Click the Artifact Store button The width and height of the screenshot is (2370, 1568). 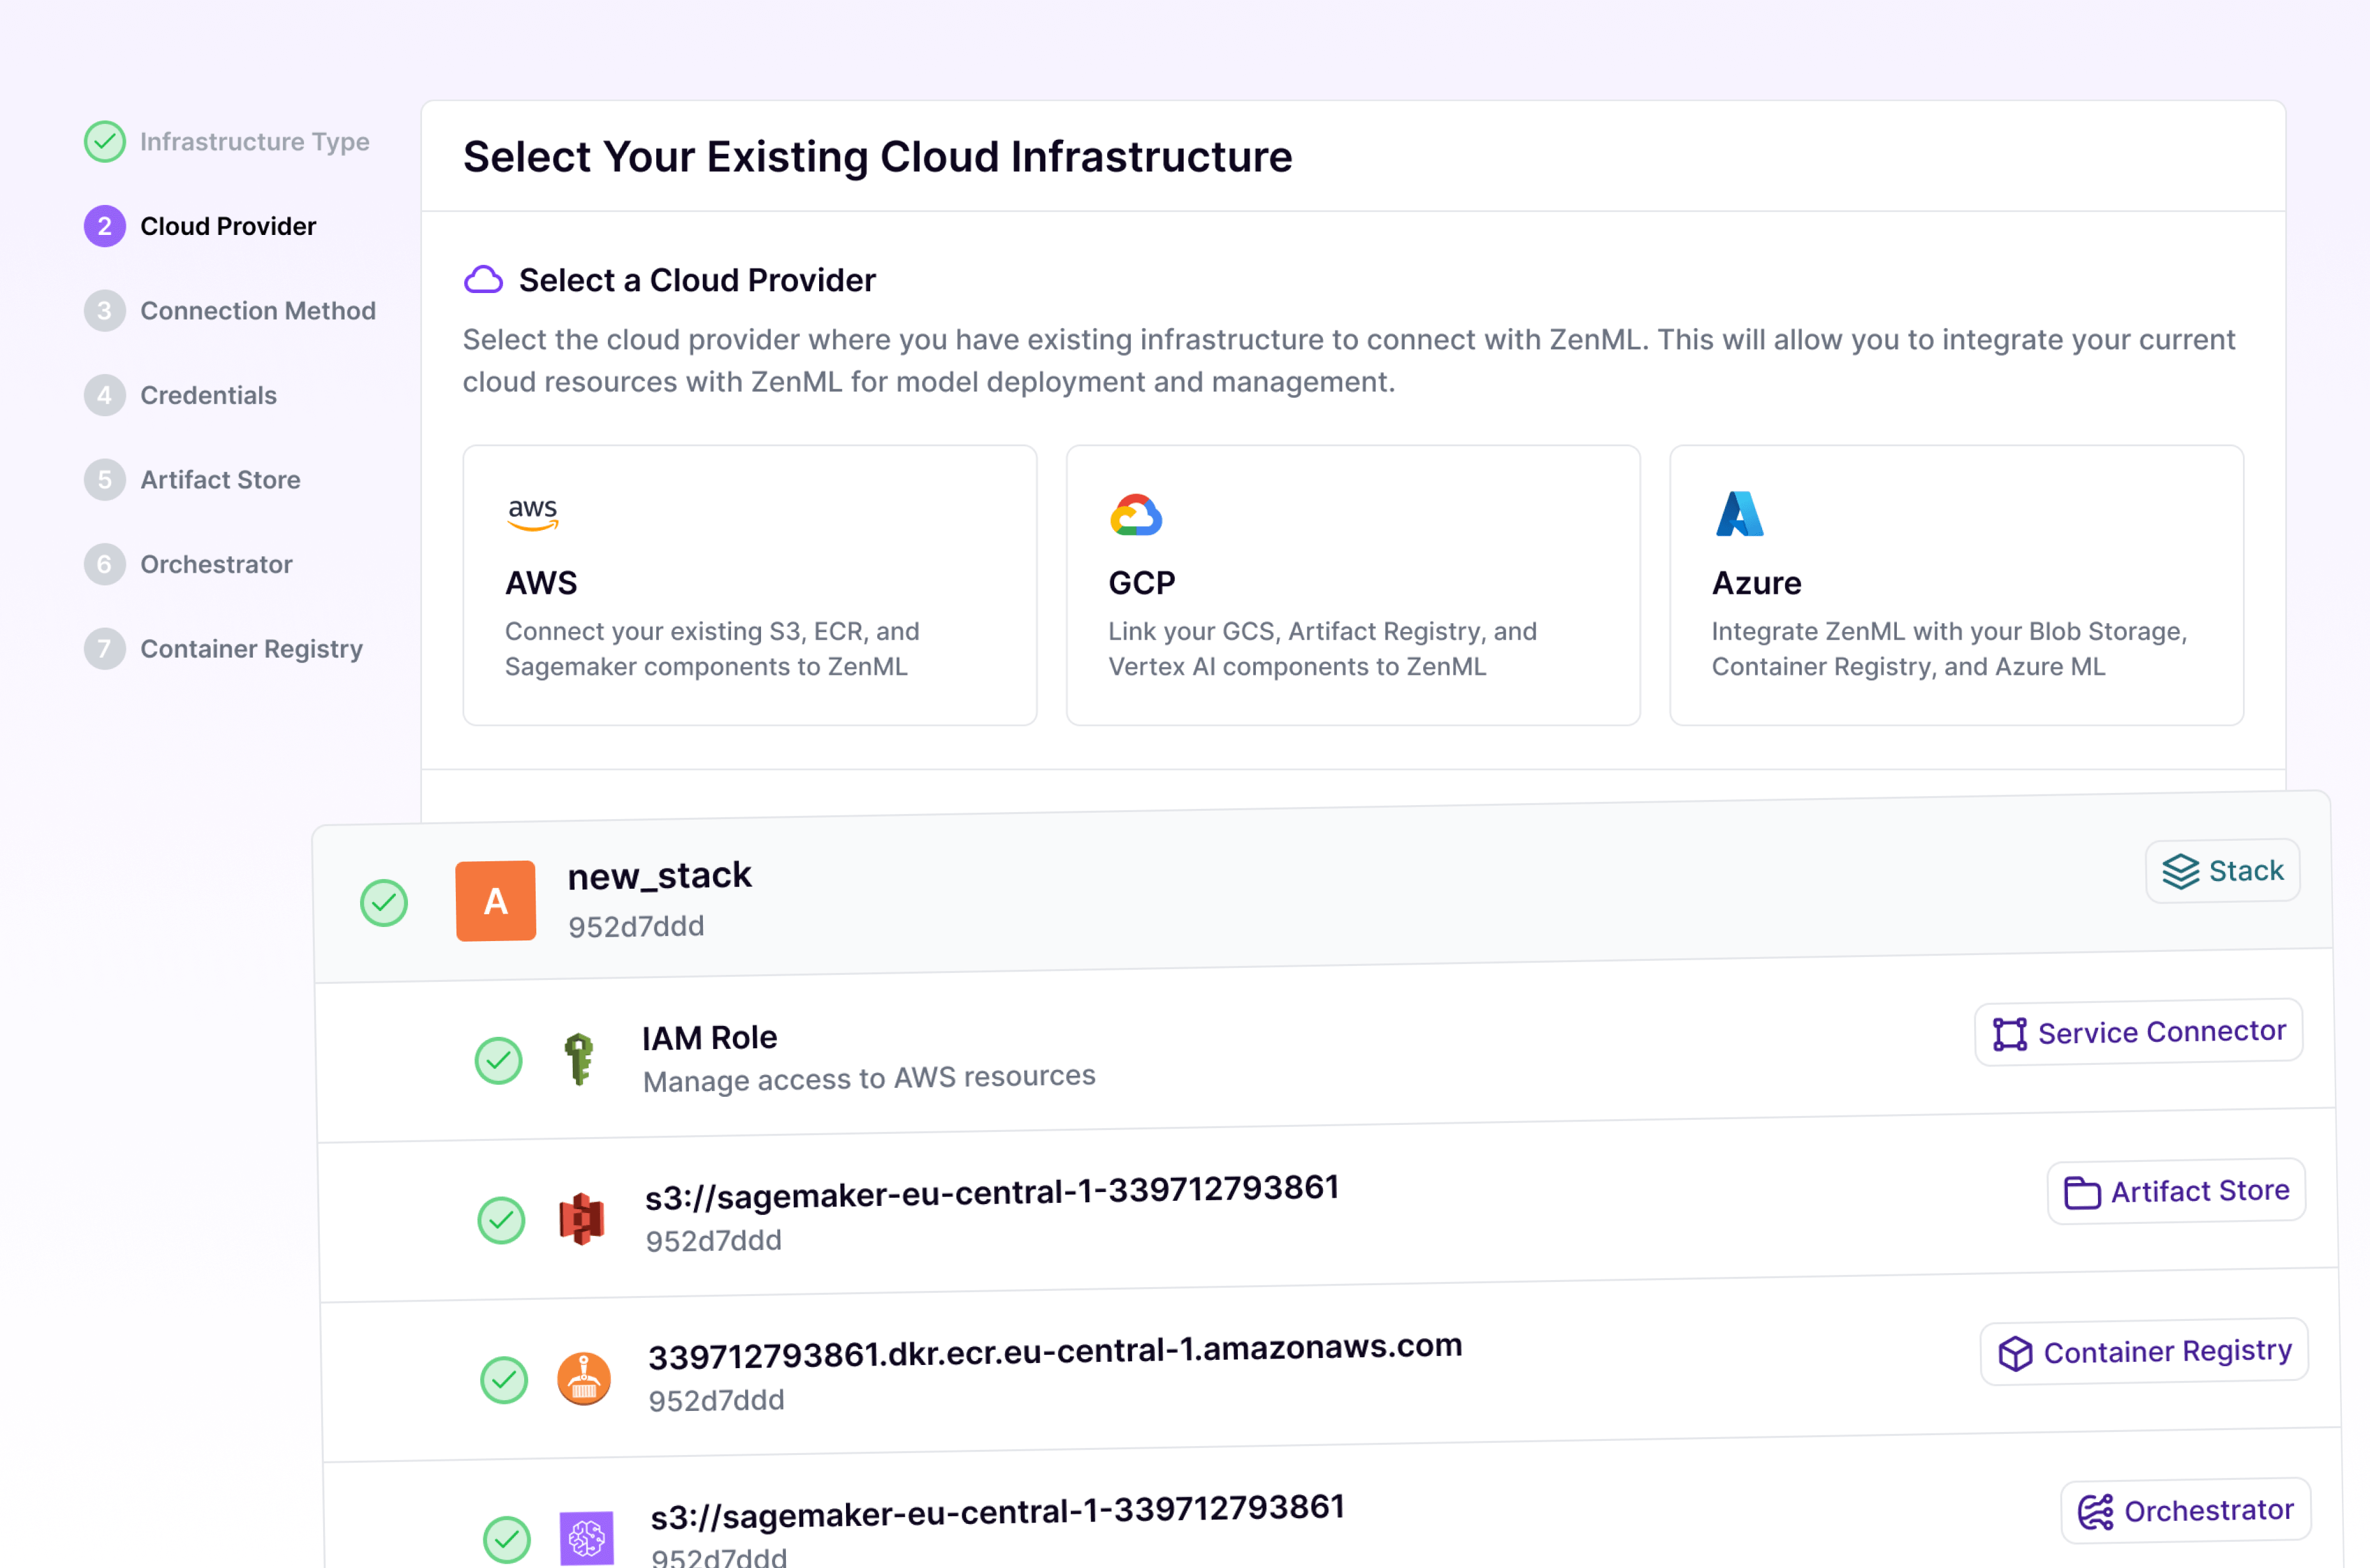pyautogui.click(x=2176, y=1191)
